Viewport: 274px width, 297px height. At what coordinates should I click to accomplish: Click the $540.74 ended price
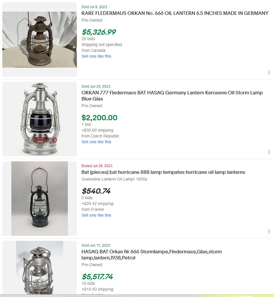tap(96, 191)
